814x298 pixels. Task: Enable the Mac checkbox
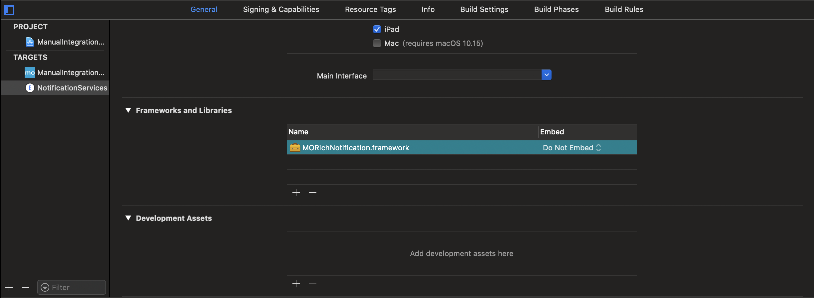coord(377,43)
